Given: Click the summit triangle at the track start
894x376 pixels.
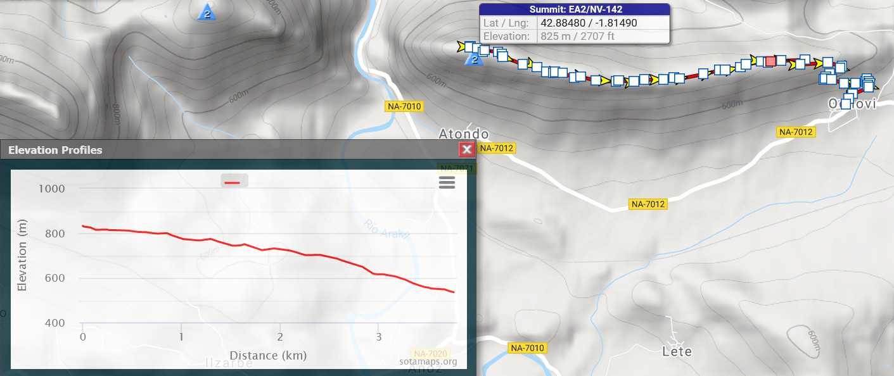Looking at the screenshot, I should pos(473,60).
